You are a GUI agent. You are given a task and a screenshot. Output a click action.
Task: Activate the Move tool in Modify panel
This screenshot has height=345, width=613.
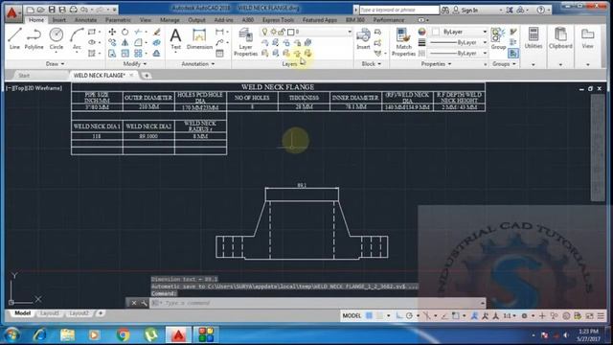pos(112,32)
